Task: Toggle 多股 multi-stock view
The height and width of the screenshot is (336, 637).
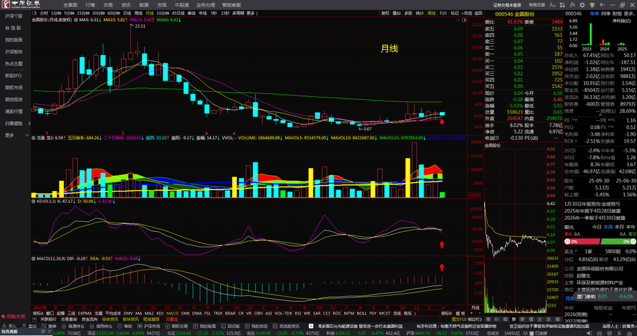Action: pos(408,13)
